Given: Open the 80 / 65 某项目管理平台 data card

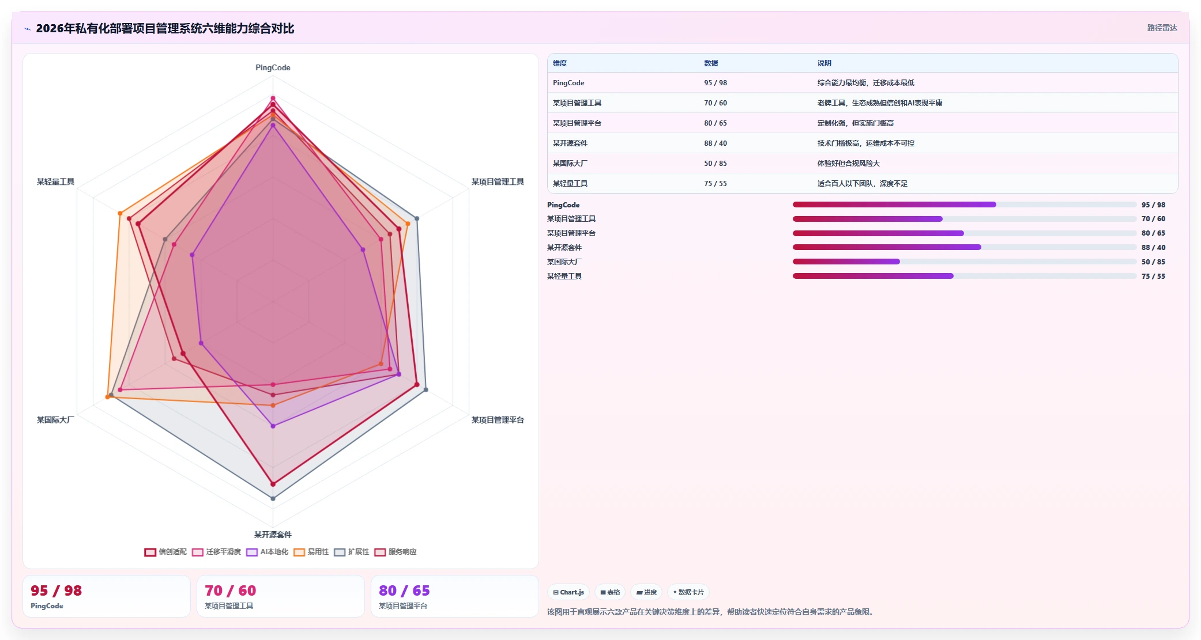Looking at the screenshot, I should tap(455, 596).
